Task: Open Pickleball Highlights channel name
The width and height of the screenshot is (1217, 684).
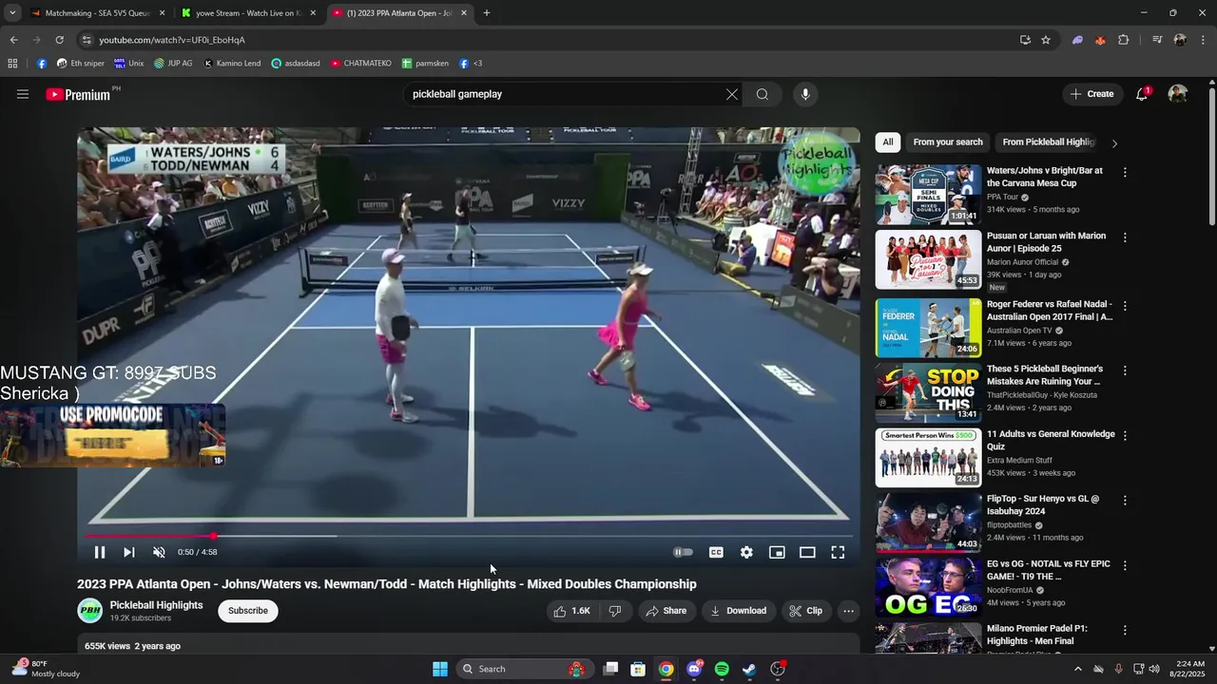Action: coord(156,605)
